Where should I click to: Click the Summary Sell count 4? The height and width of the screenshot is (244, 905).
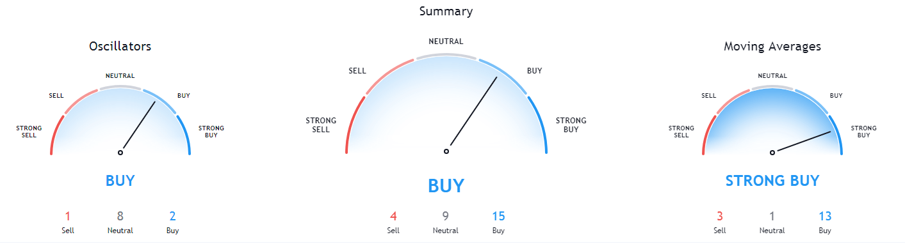point(393,216)
